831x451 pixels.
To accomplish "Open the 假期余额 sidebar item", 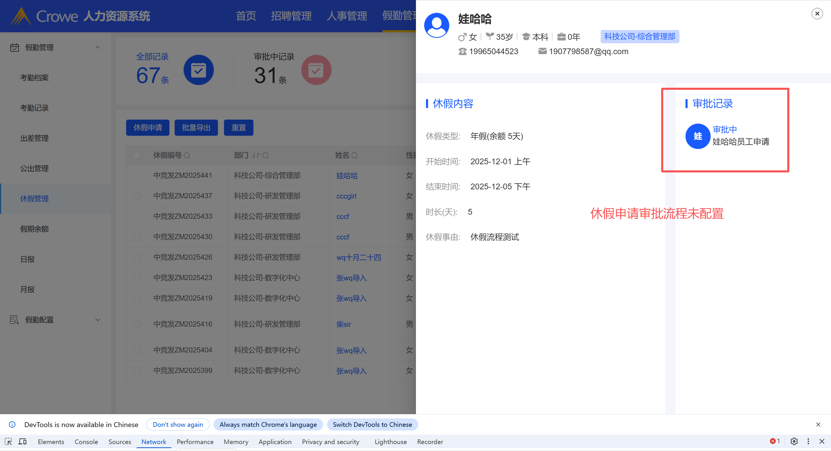I will tap(34, 229).
